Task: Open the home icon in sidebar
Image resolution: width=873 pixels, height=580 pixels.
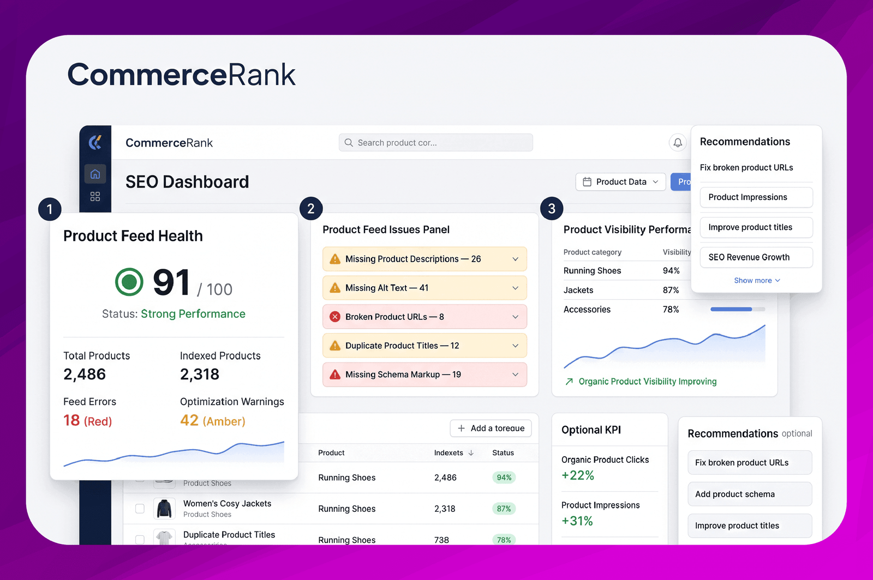Action: click(x=95, y=174)
